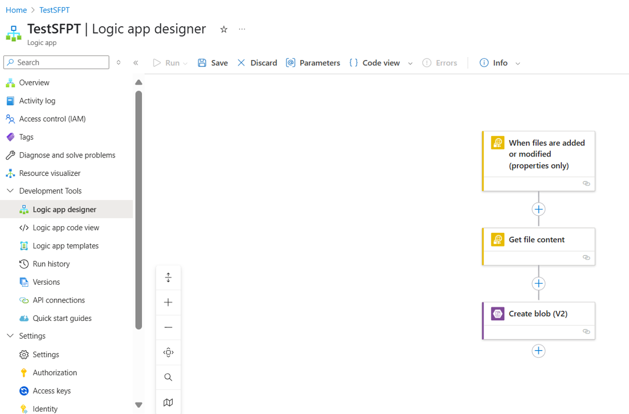Zoom in on the designer canvas

click(168, 303)
